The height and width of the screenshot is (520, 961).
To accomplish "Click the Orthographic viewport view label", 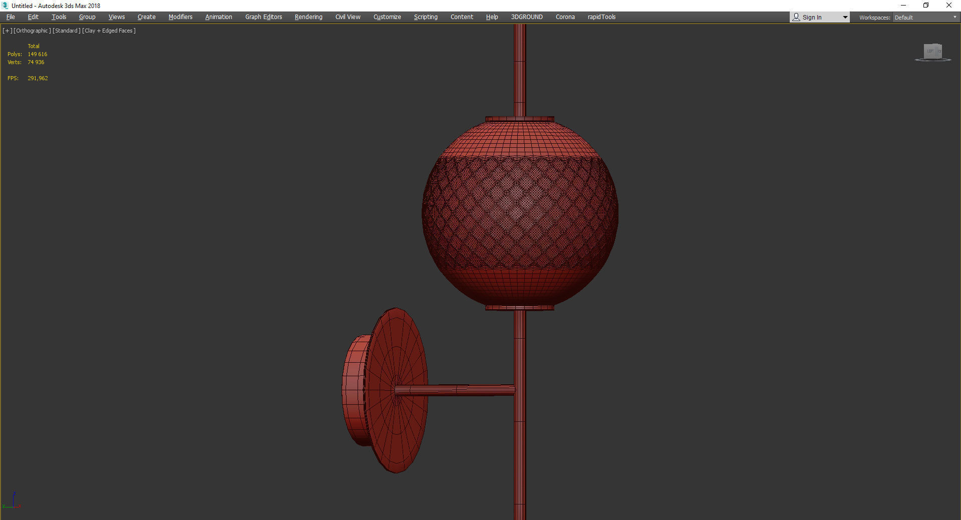I will pyautogui.click(x=33, y=31).
